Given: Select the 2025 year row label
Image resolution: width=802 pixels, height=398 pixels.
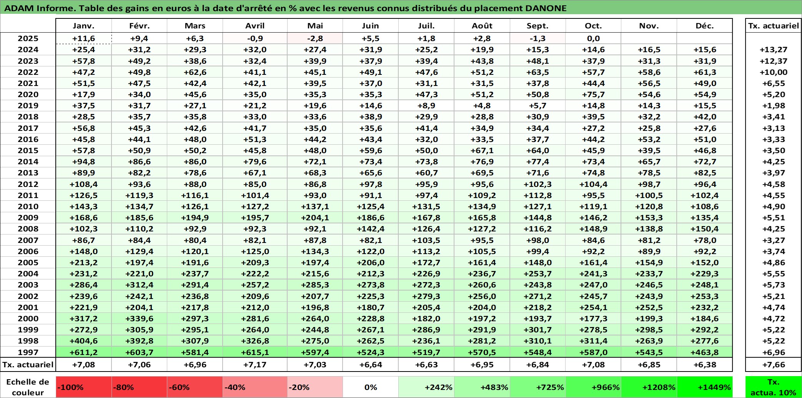Looking at the screenshot, I should pyautogui.click(x=28, y=38).
